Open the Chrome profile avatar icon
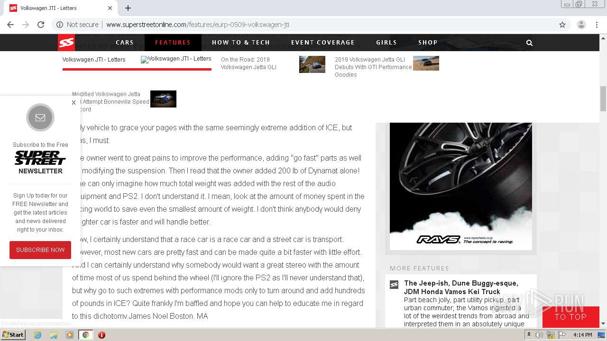This screenshot has width=607, height=341. pyautogui.click(x=581, y=25)
